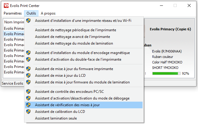Run Assistant de mise à jour du firmware imprimante
Viewport: 198px width, 125px height.
point(84,69)
